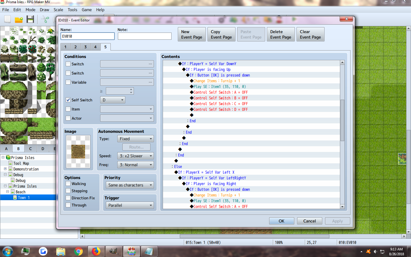Click the Open Project folder icon
The width and height of the screenshot is (411, 257).
(19, 19)
